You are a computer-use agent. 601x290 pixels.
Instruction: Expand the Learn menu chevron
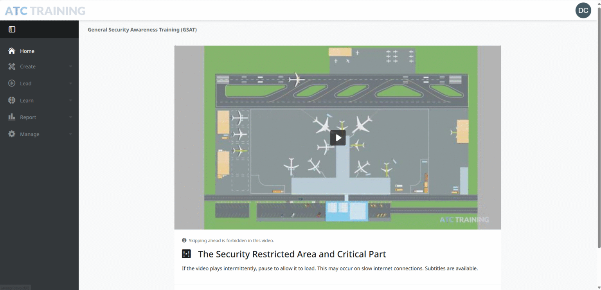tap(70, 101)
